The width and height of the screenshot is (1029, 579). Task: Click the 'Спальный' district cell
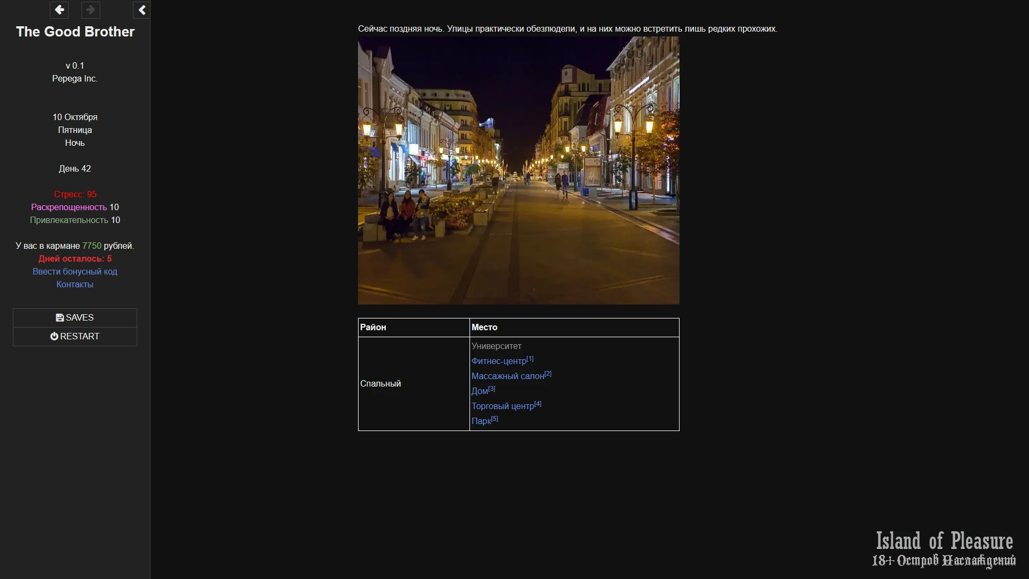click(381, 384)
